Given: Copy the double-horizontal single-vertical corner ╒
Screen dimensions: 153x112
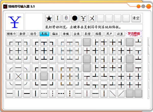Looking at the screenshot, I should [61, 42].
